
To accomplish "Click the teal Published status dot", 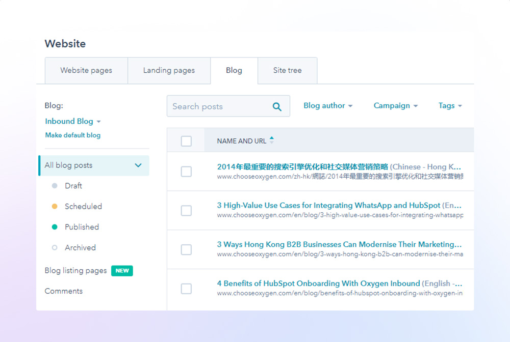I will [x=55, y=227].
